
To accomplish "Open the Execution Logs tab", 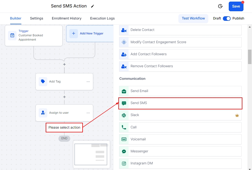I will click(102, 18).
